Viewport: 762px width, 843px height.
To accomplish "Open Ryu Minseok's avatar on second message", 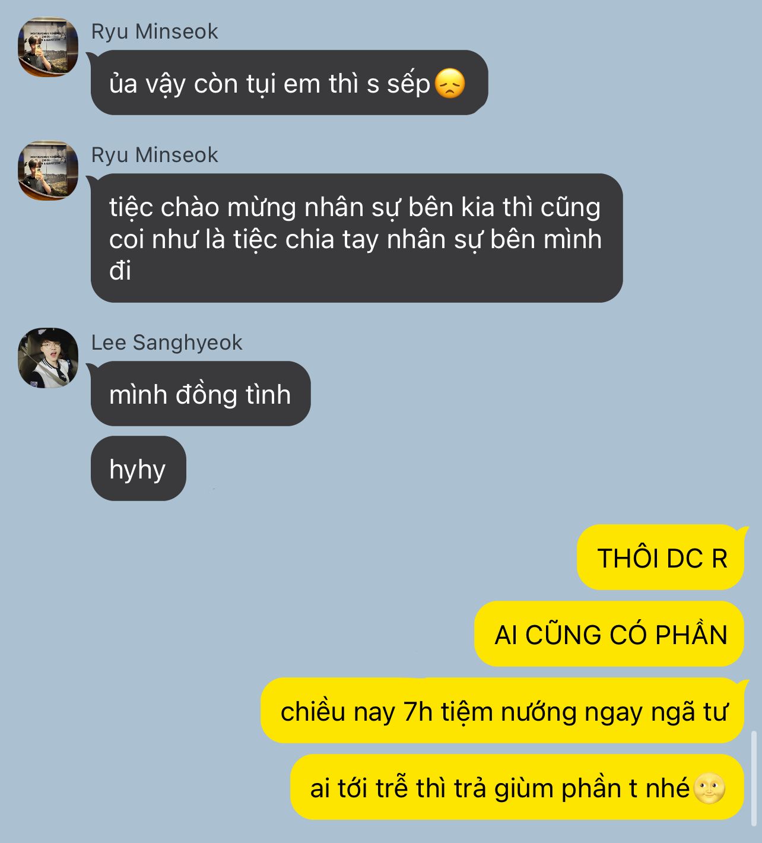I will pos(48,170).
